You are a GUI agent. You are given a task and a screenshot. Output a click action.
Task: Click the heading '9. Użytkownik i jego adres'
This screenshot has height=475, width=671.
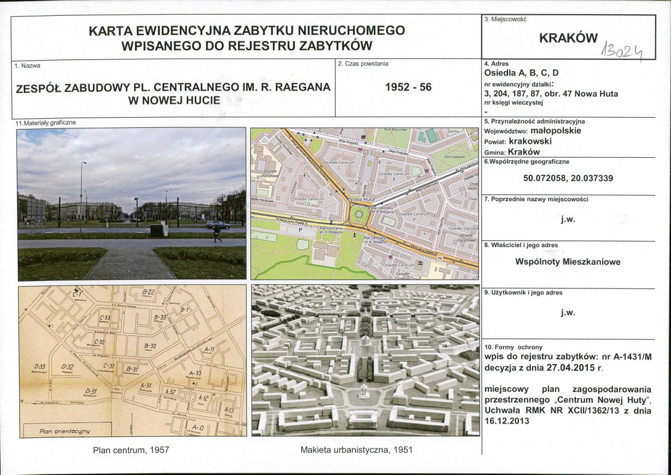pyautogui.click(x=523, y=293)
